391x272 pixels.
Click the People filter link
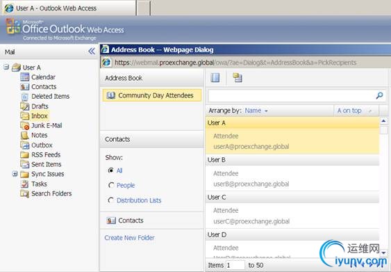click(126, 185)
